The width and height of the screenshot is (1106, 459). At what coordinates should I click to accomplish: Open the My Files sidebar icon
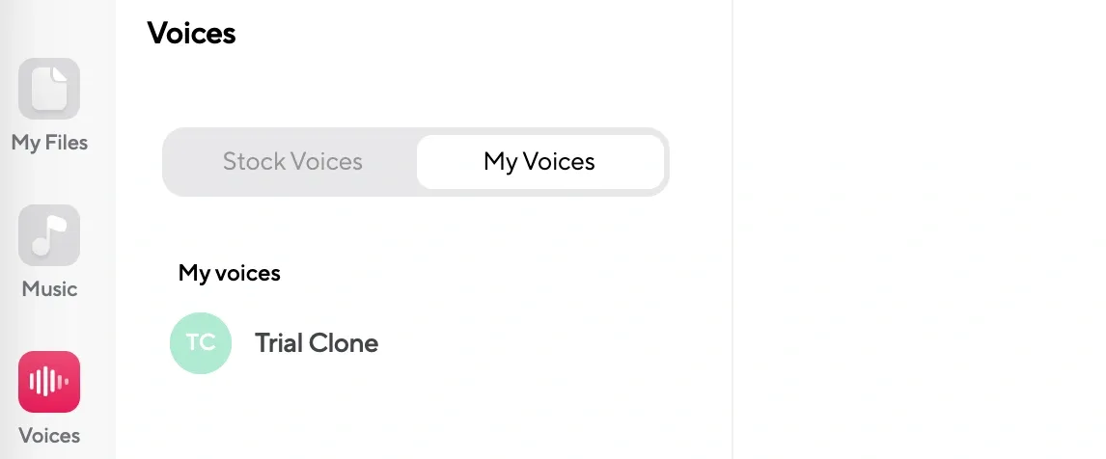49,89
